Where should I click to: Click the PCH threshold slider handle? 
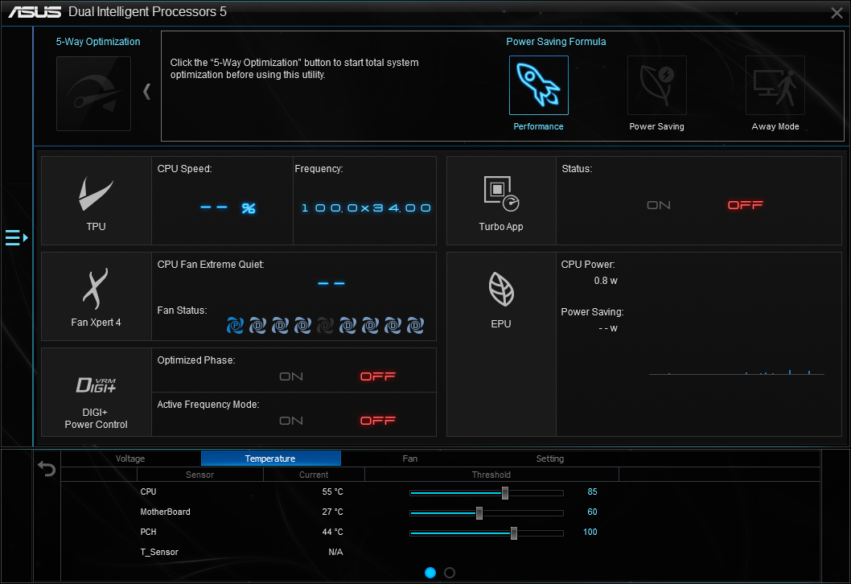[x=513, y=533]
